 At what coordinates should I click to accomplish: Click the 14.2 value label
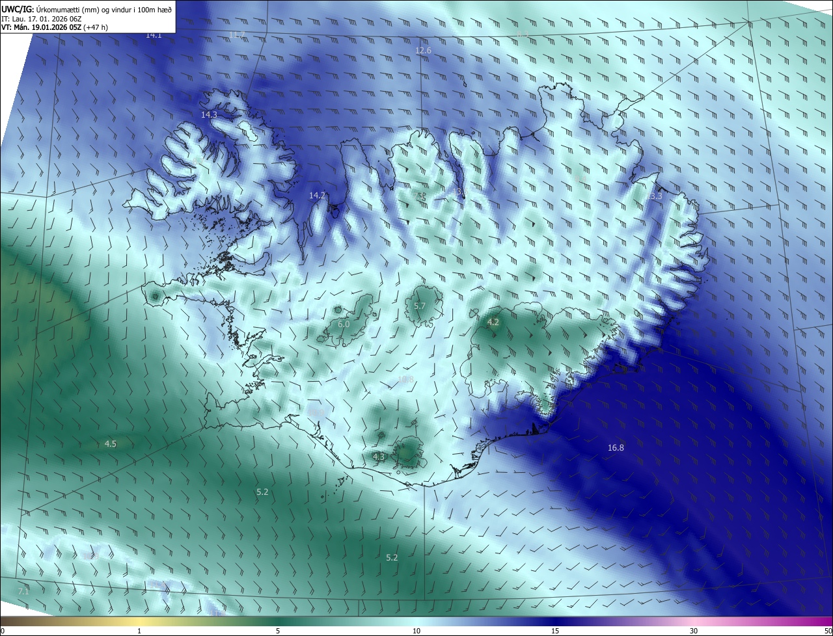[x=317, y=195]
